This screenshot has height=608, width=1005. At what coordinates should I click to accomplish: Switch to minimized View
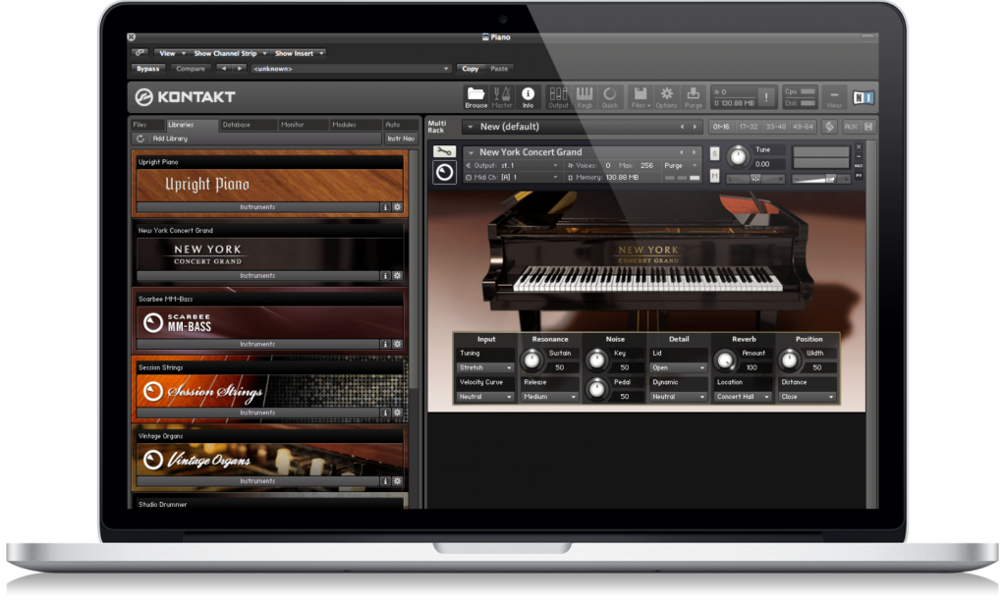pyautogui.click(x=834, y=97)
